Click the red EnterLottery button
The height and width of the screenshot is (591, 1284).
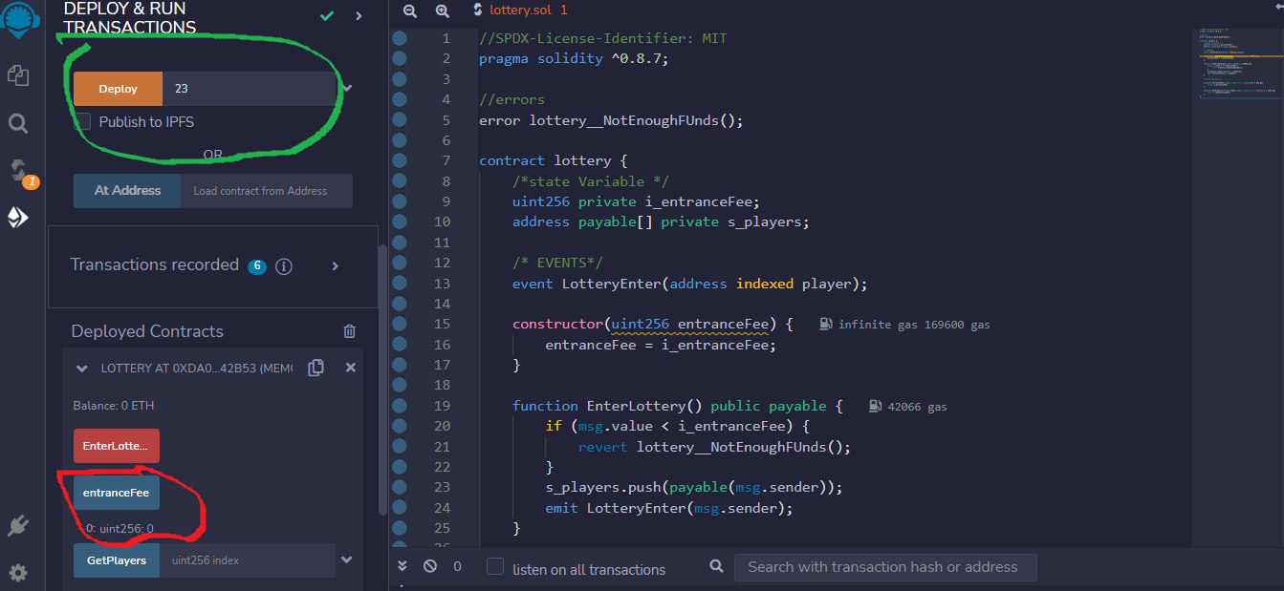(117, 446)
